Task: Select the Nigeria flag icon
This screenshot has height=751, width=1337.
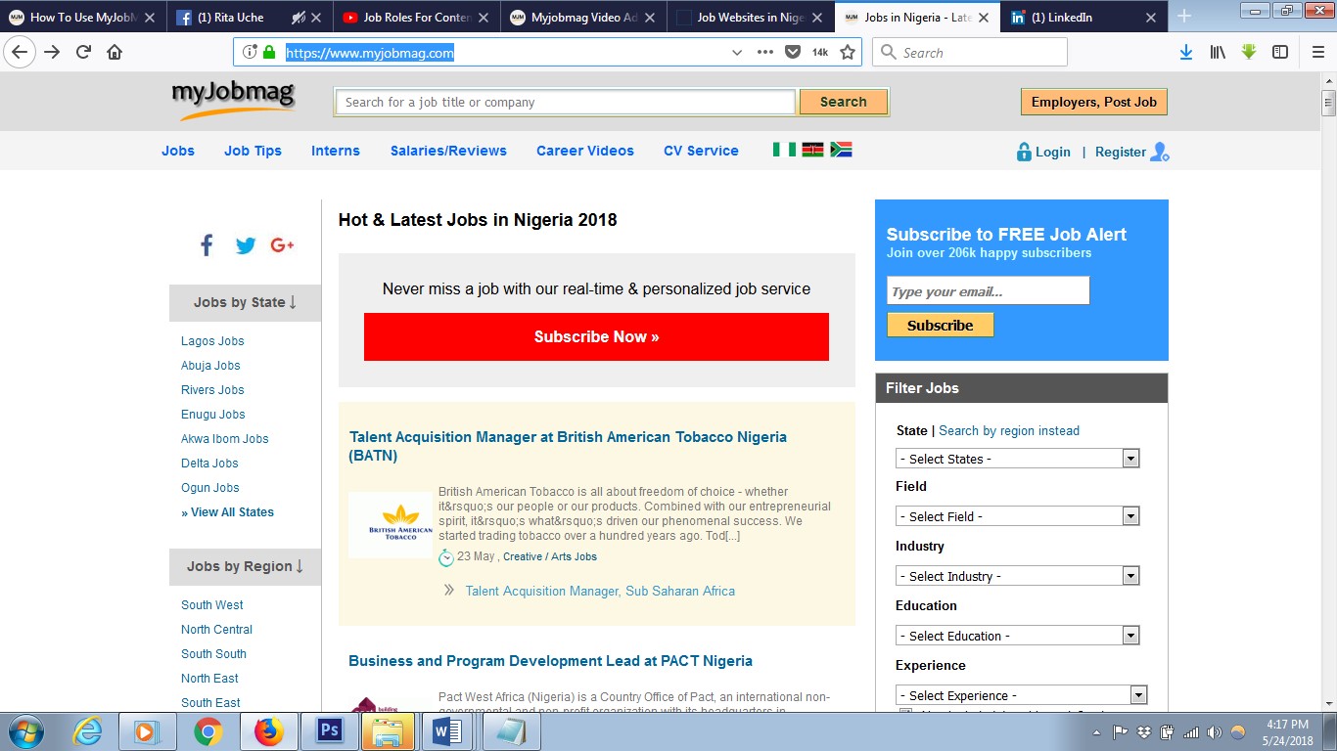Action: (x=784, y=150)
